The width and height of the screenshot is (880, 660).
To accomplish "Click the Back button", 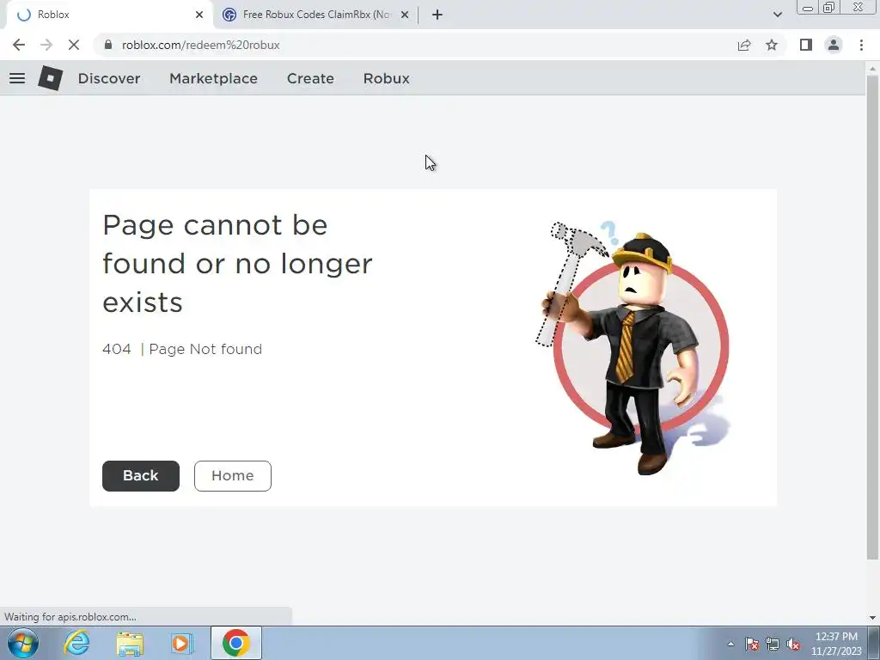I will coord(141,476).
